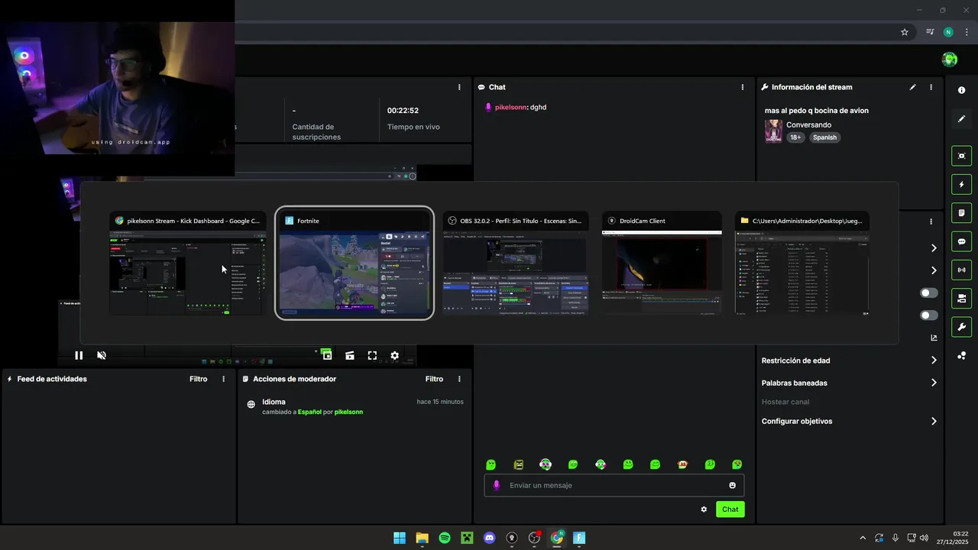
Task: Expand Palabras baneadas settings
Action: (x=849, y=383)
